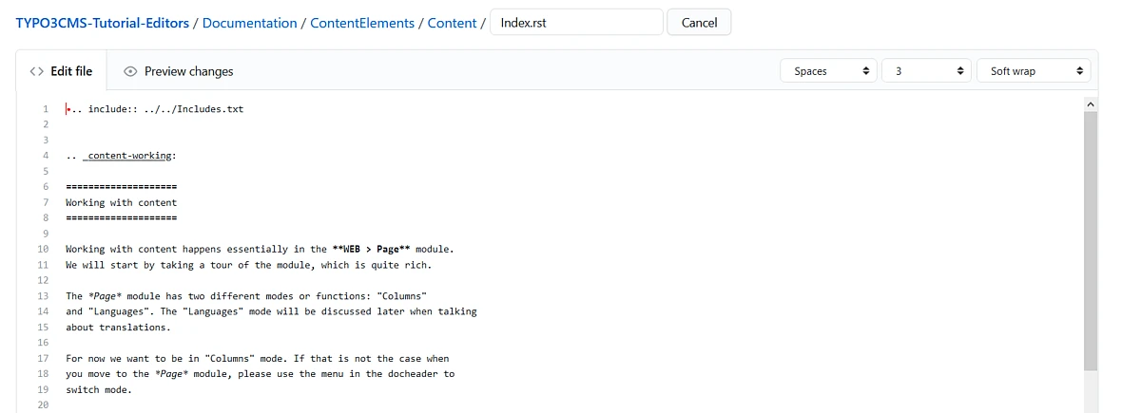
Task: Navigate to the ContentElements breadcrumb link
Action: (x=362, y=23)
